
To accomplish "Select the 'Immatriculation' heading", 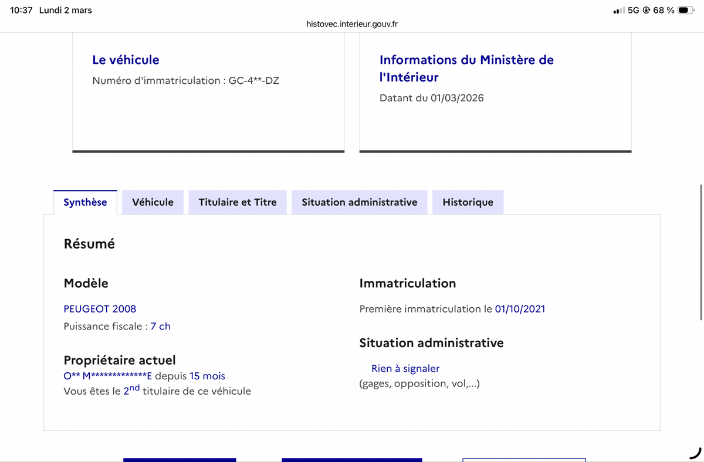I will tap(408, 283).
